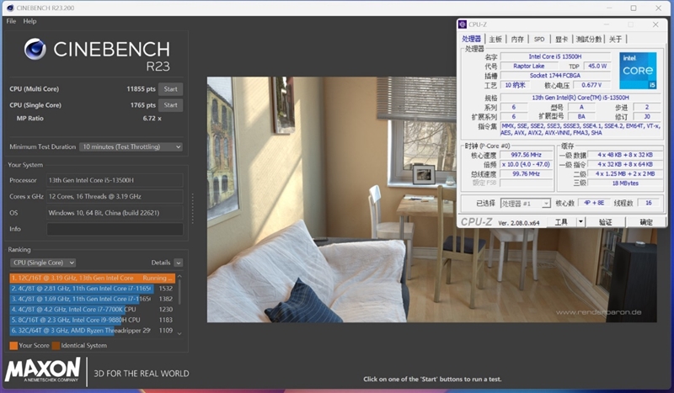Viewport: 674px width, 393px height.
Task: Click the Intel Core i5 badge logo
Action: (637, 71)
